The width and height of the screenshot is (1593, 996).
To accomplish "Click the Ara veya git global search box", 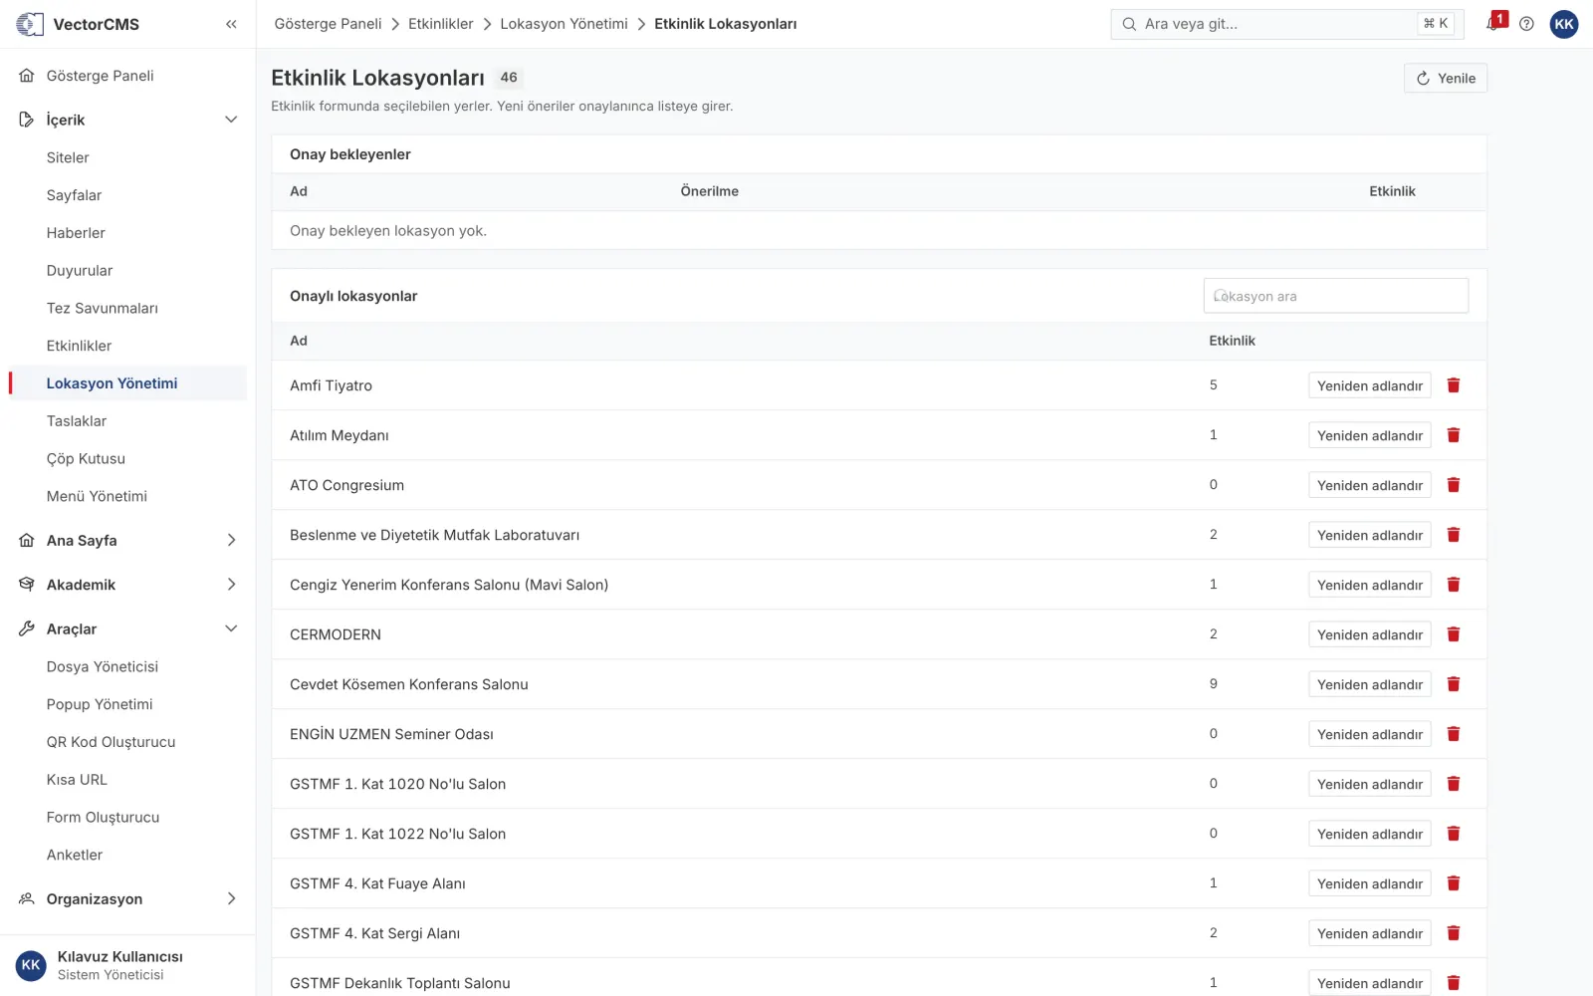I will point(1286,24).
